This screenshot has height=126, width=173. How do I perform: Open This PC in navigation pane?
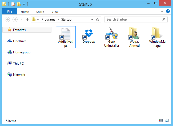pos(18,64)
